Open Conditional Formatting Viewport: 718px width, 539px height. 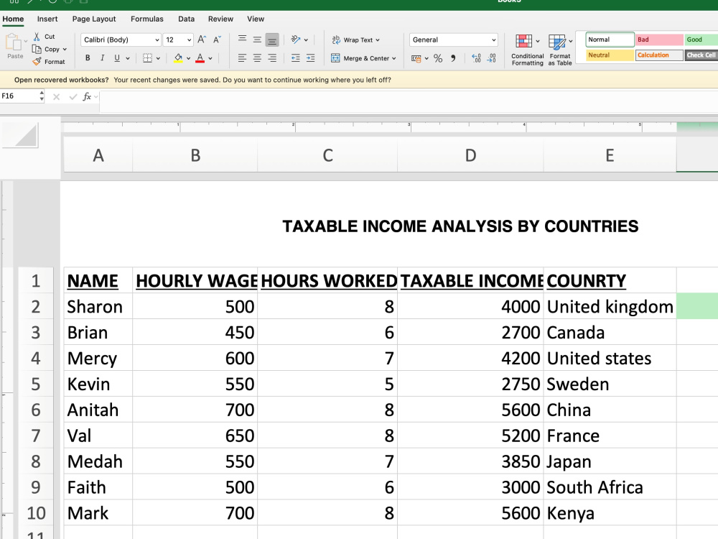click(x=527, y=50)
